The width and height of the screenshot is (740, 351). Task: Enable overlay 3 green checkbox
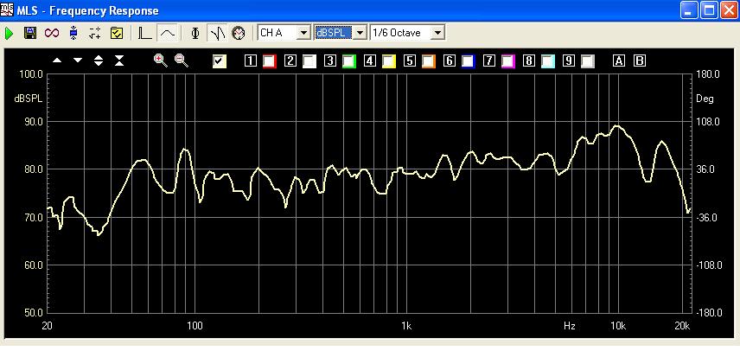click(x=348, y=61)
